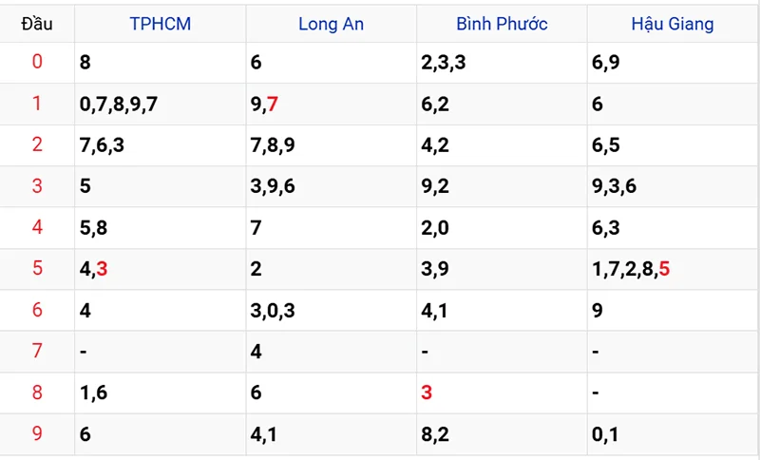The image size is (760, 460).
Task: Open the Long An column header link
Action: (331, 24)
